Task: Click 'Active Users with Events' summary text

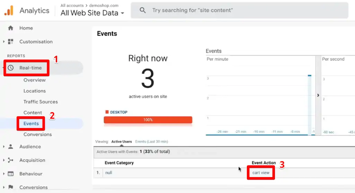Action: point(133,151)
